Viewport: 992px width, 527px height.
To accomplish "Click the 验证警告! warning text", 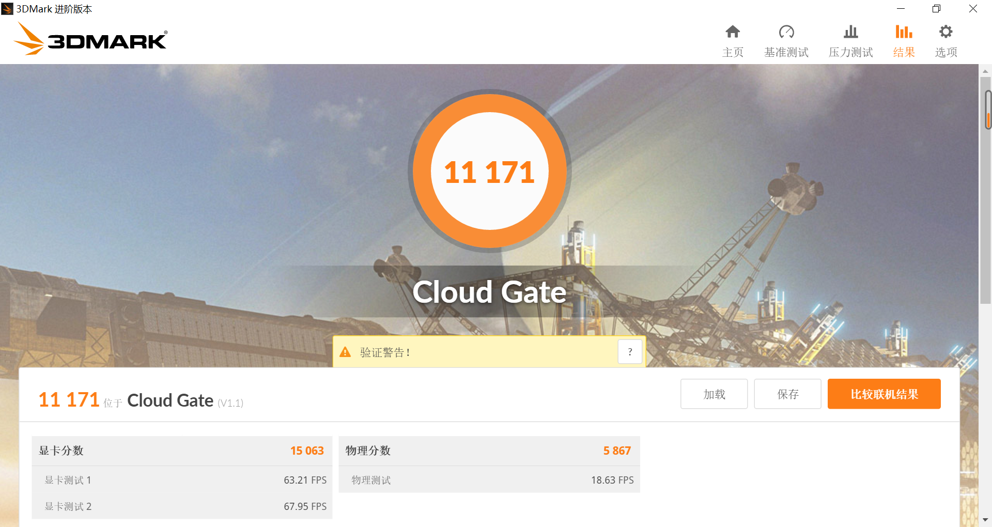I will 385,352.
